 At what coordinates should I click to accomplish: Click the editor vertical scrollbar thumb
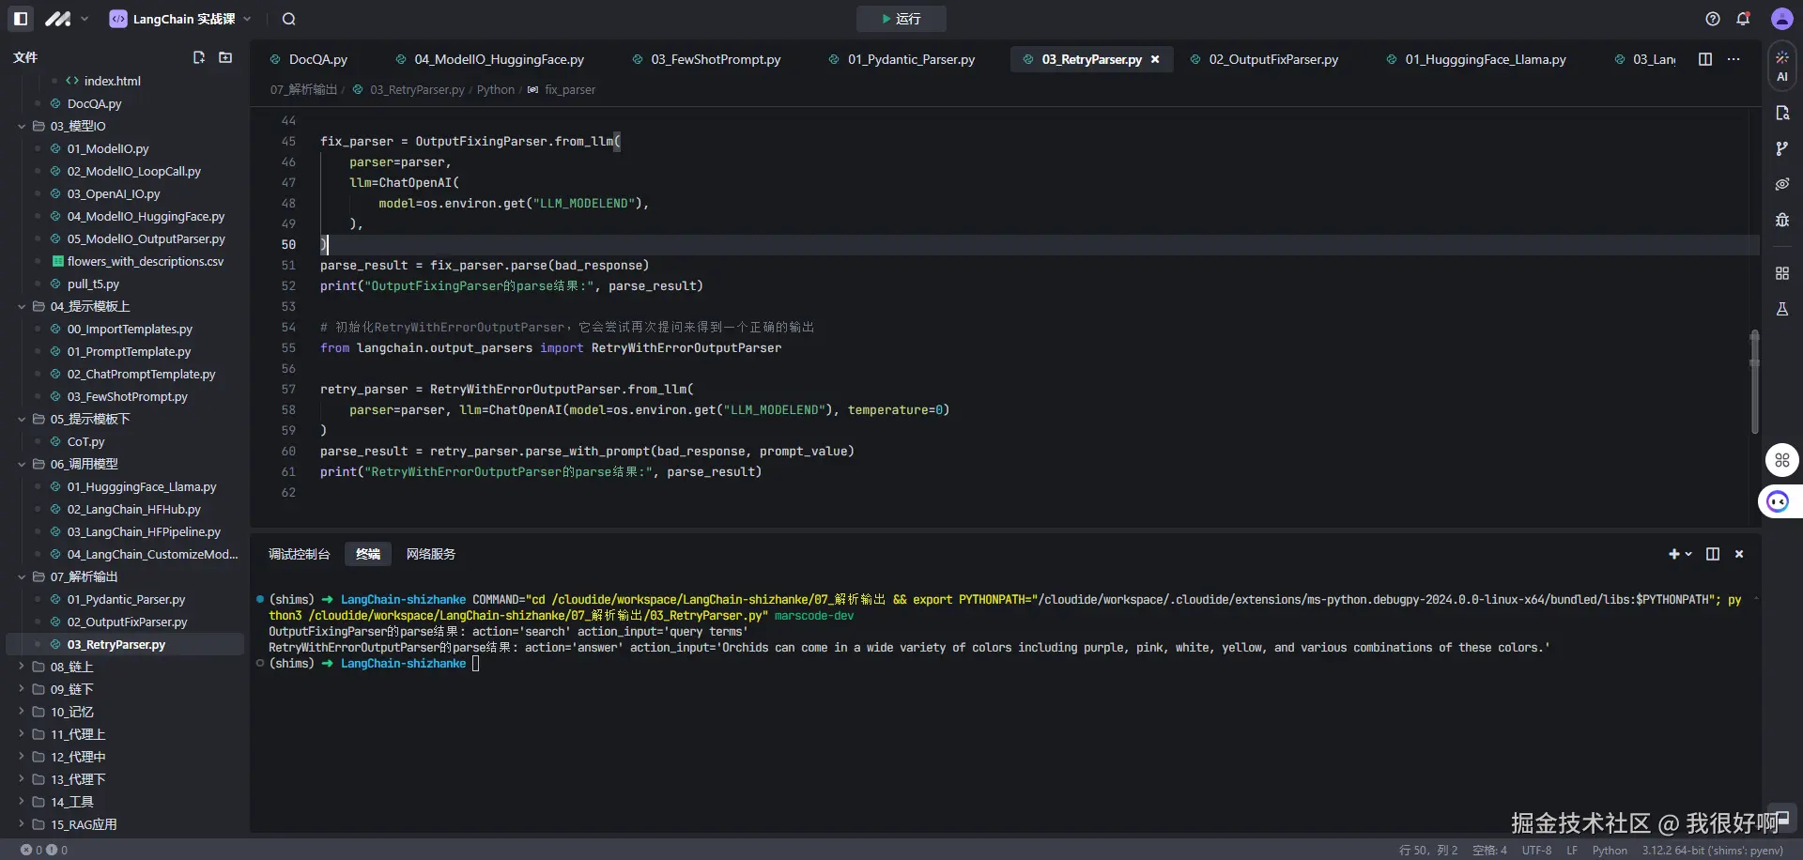coord(1754,381)
